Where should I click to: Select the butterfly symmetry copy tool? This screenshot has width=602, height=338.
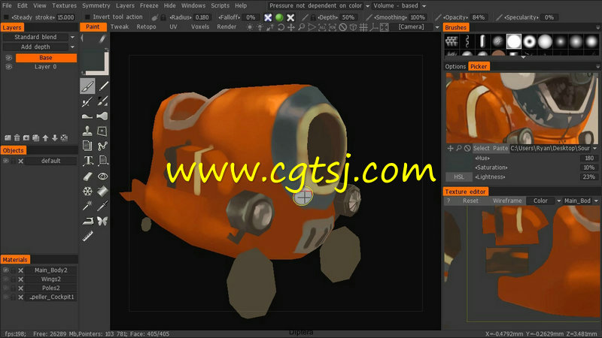point(102,221)
